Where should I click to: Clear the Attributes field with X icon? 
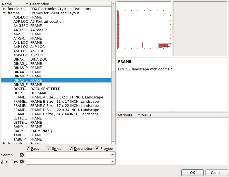point(22,162)
